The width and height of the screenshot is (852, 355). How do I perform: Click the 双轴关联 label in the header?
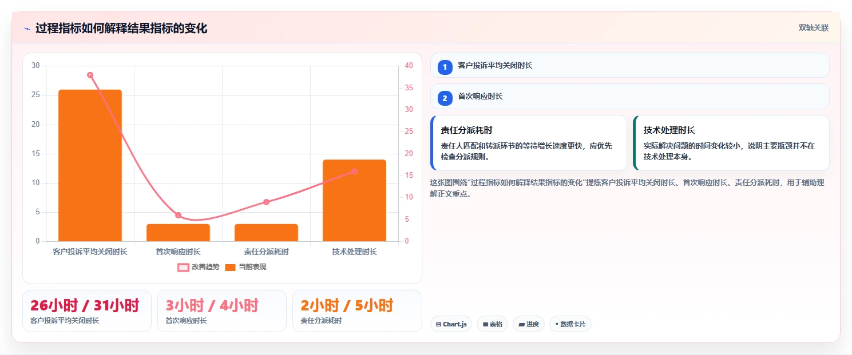(813, 27)
